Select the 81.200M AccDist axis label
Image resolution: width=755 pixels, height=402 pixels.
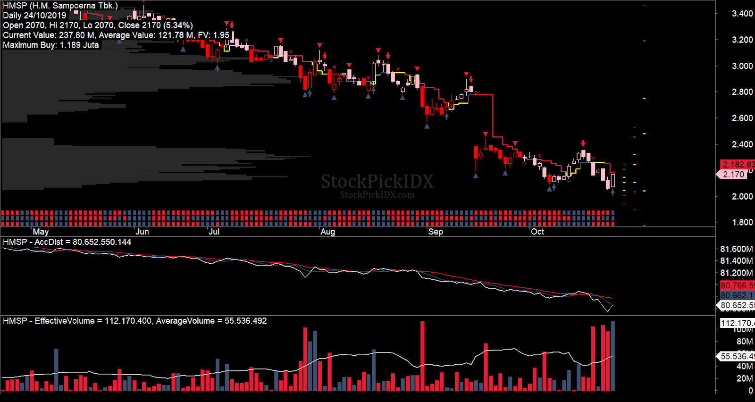point(737,273)
